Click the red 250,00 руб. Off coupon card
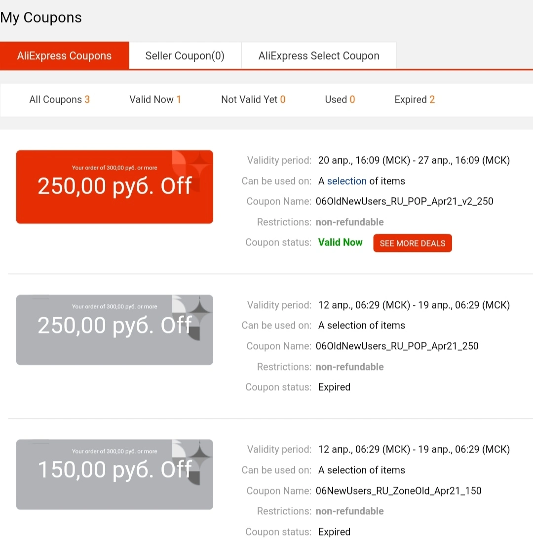 (x=114, y=187)
